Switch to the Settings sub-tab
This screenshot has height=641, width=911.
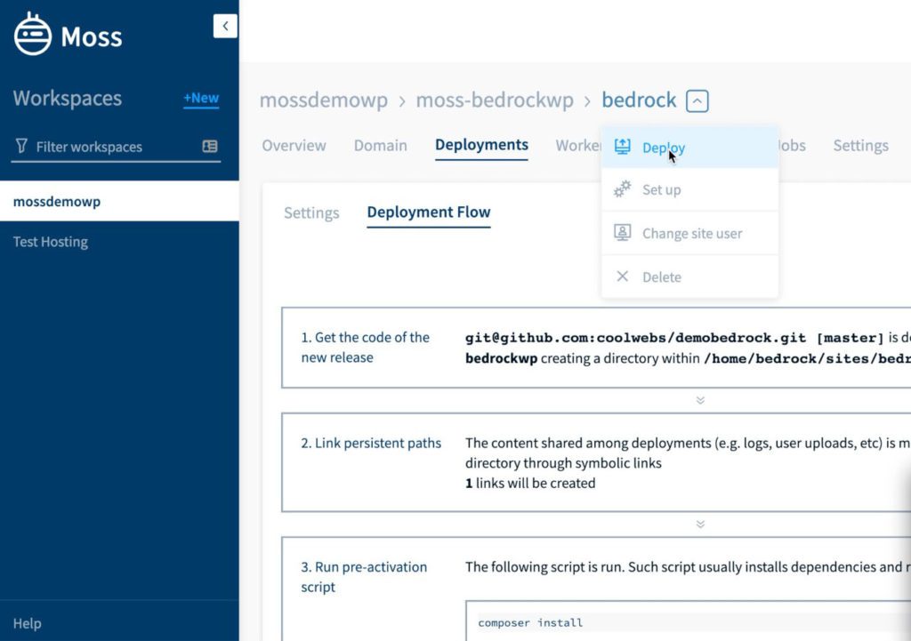pyautogui.click(x=310, y=212)
